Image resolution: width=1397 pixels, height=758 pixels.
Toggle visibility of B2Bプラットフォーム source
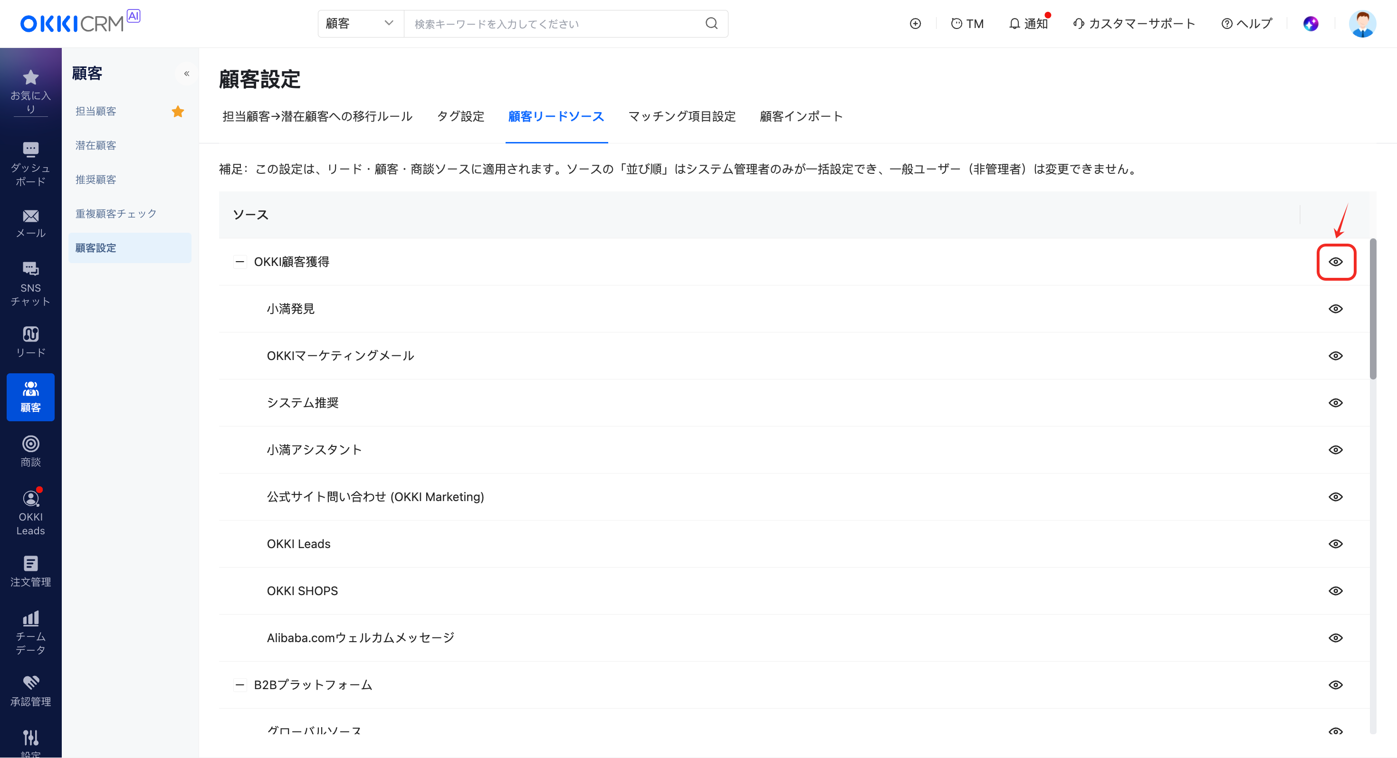(1336, 685)
